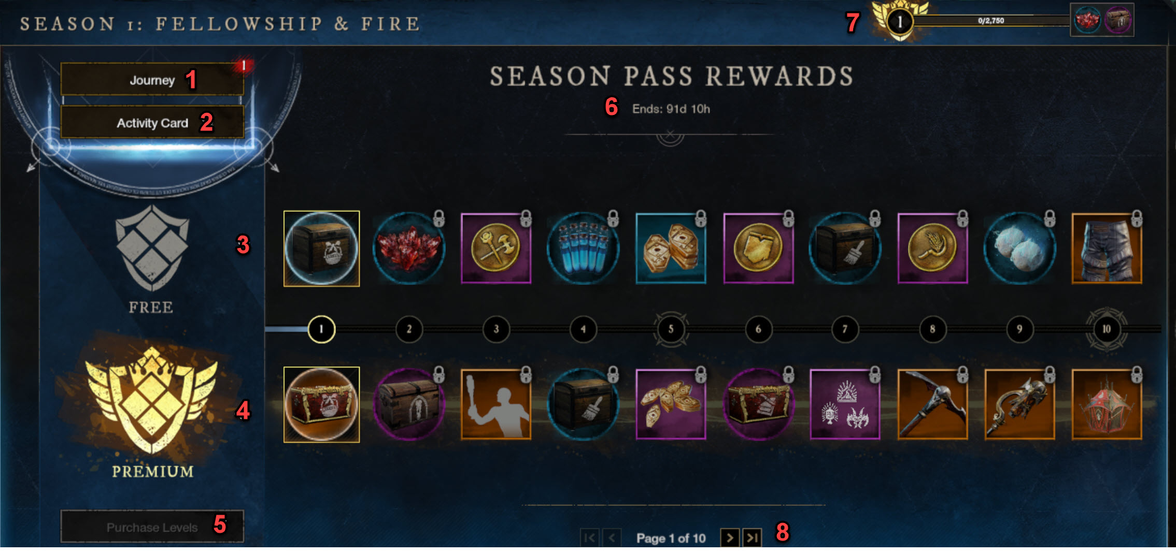1176x554 pixels.
Task: Click the premium pickaxe reward icon
Action: coord(932,404)
